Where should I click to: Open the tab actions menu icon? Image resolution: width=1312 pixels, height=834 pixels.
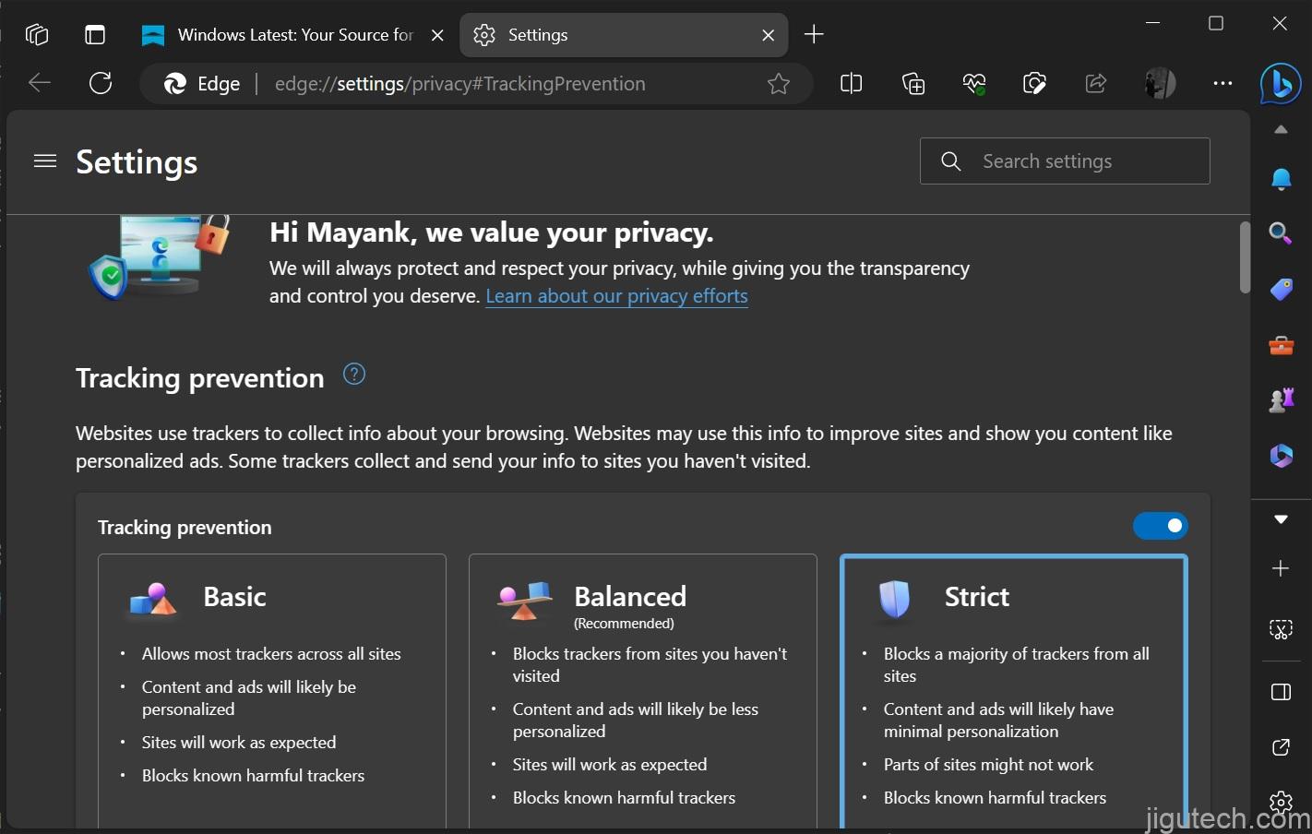coord(95,35)
